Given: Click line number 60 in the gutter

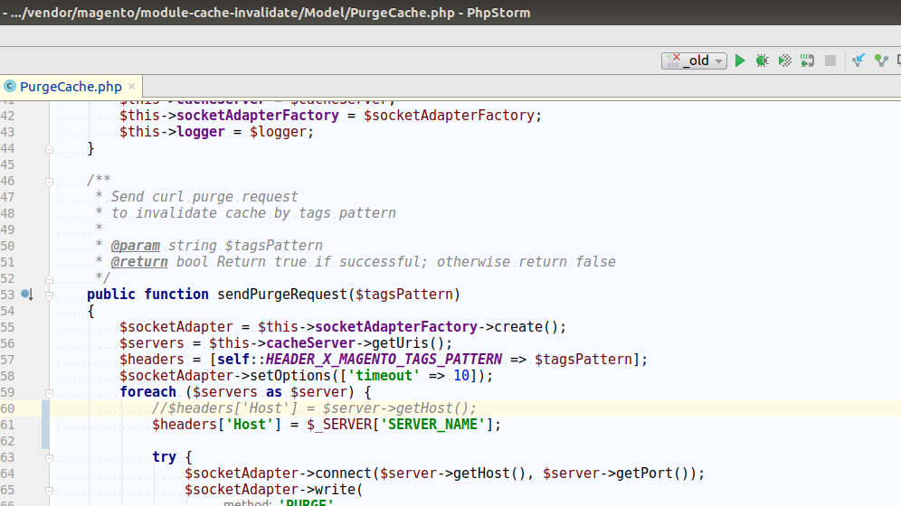Looking at the screenshot, I should pos(7,408).
